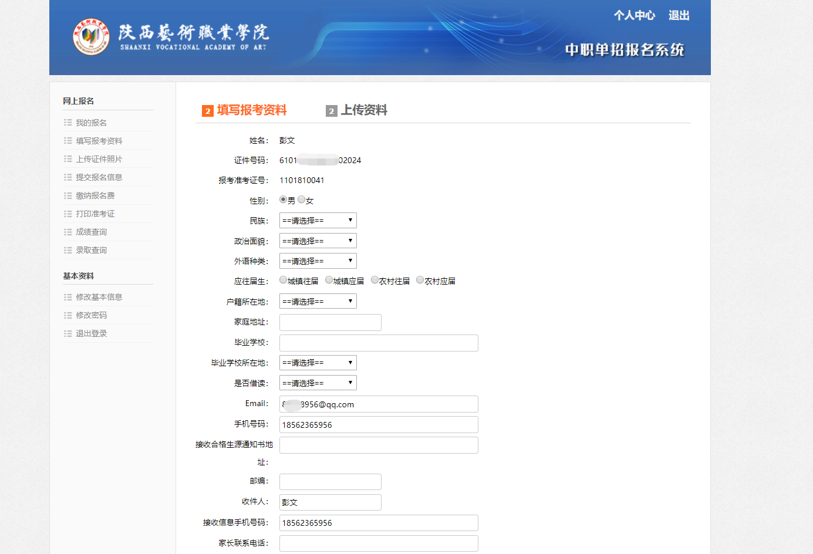Click the list icon beside 修改密码
Viewport: 813px width, 554px height.
tap(68, 315)
